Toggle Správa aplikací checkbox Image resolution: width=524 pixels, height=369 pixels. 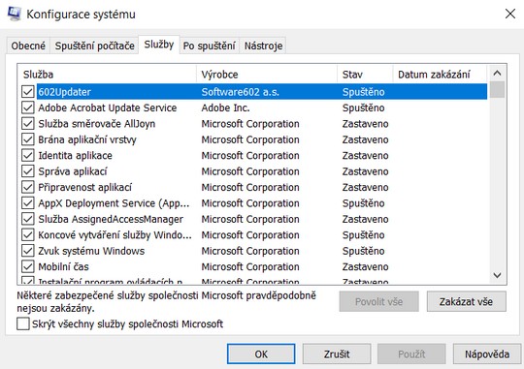coord(28,171)
